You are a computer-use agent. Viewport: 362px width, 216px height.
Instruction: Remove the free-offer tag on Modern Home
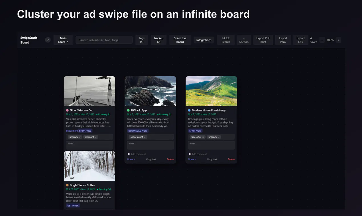tap(203, 137)
